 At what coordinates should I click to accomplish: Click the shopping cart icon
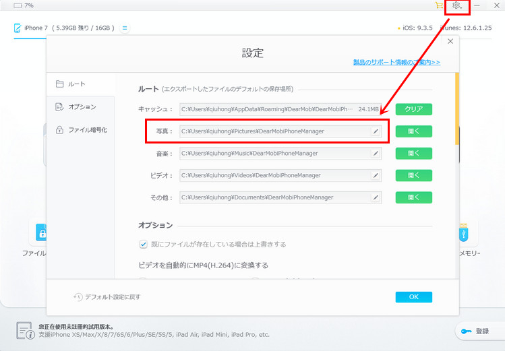[439, 5]
